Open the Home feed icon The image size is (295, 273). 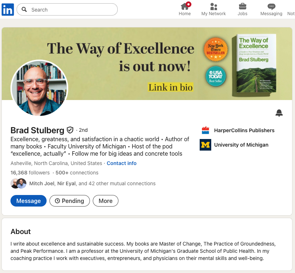(185, 6)
